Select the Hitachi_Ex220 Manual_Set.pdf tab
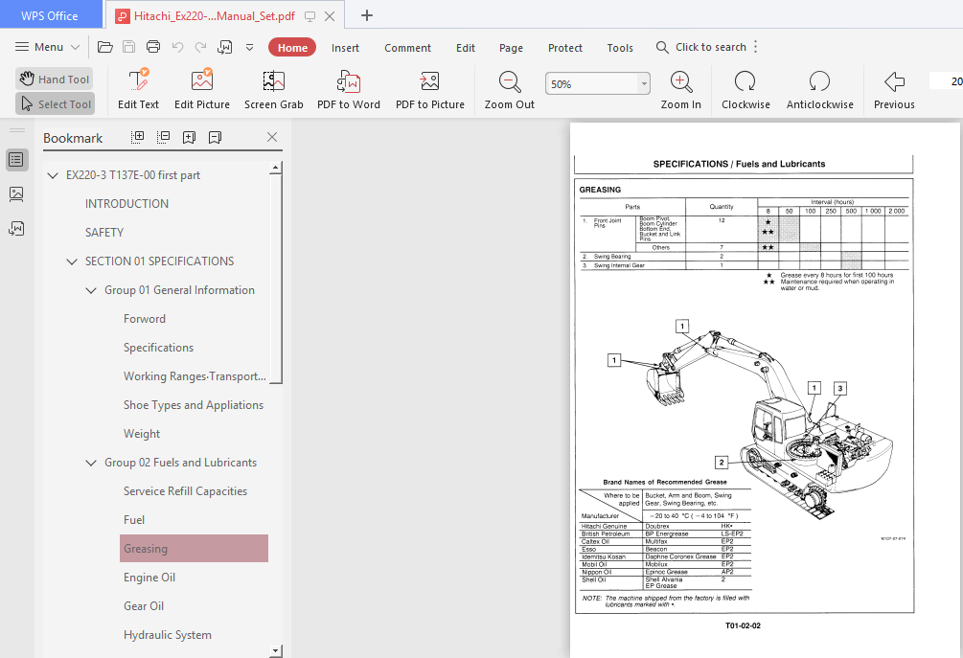This screenshot has height=658, width=963. point(215,16)
